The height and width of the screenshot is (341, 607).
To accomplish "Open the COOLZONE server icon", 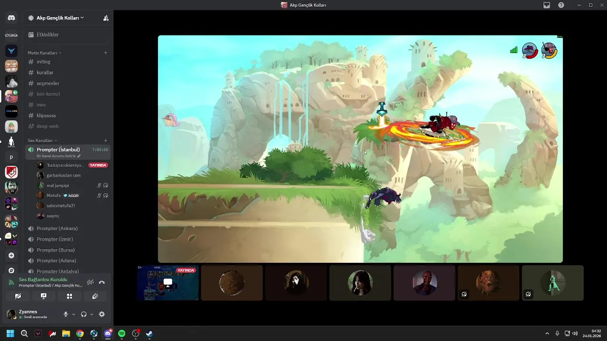I will pos(11,111).
